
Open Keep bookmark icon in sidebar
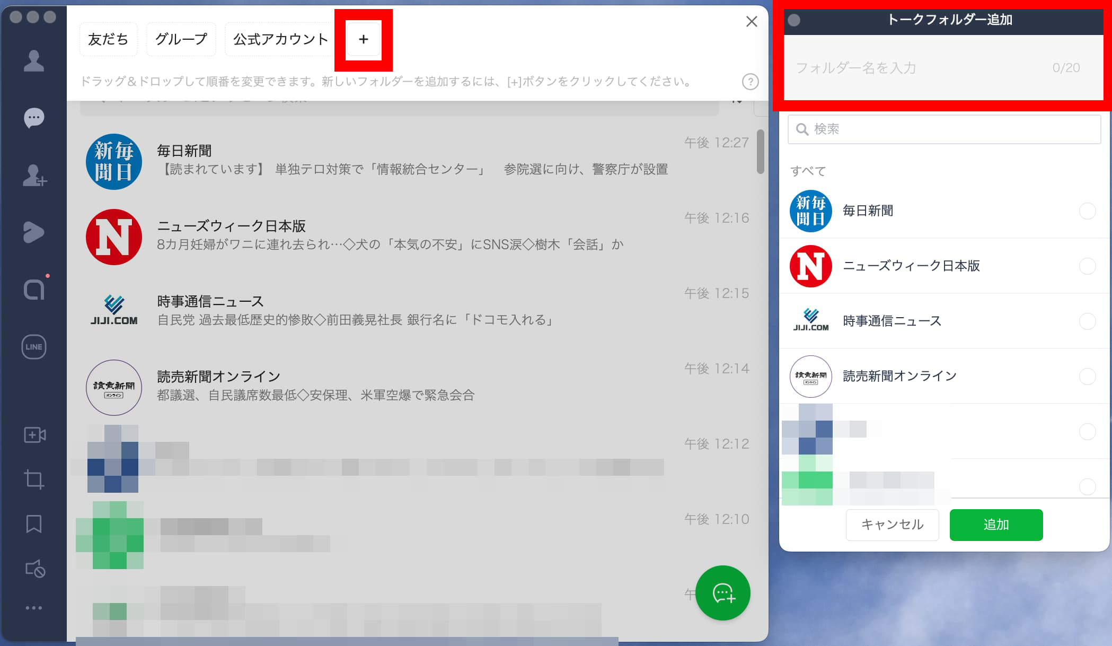point(34,524)
